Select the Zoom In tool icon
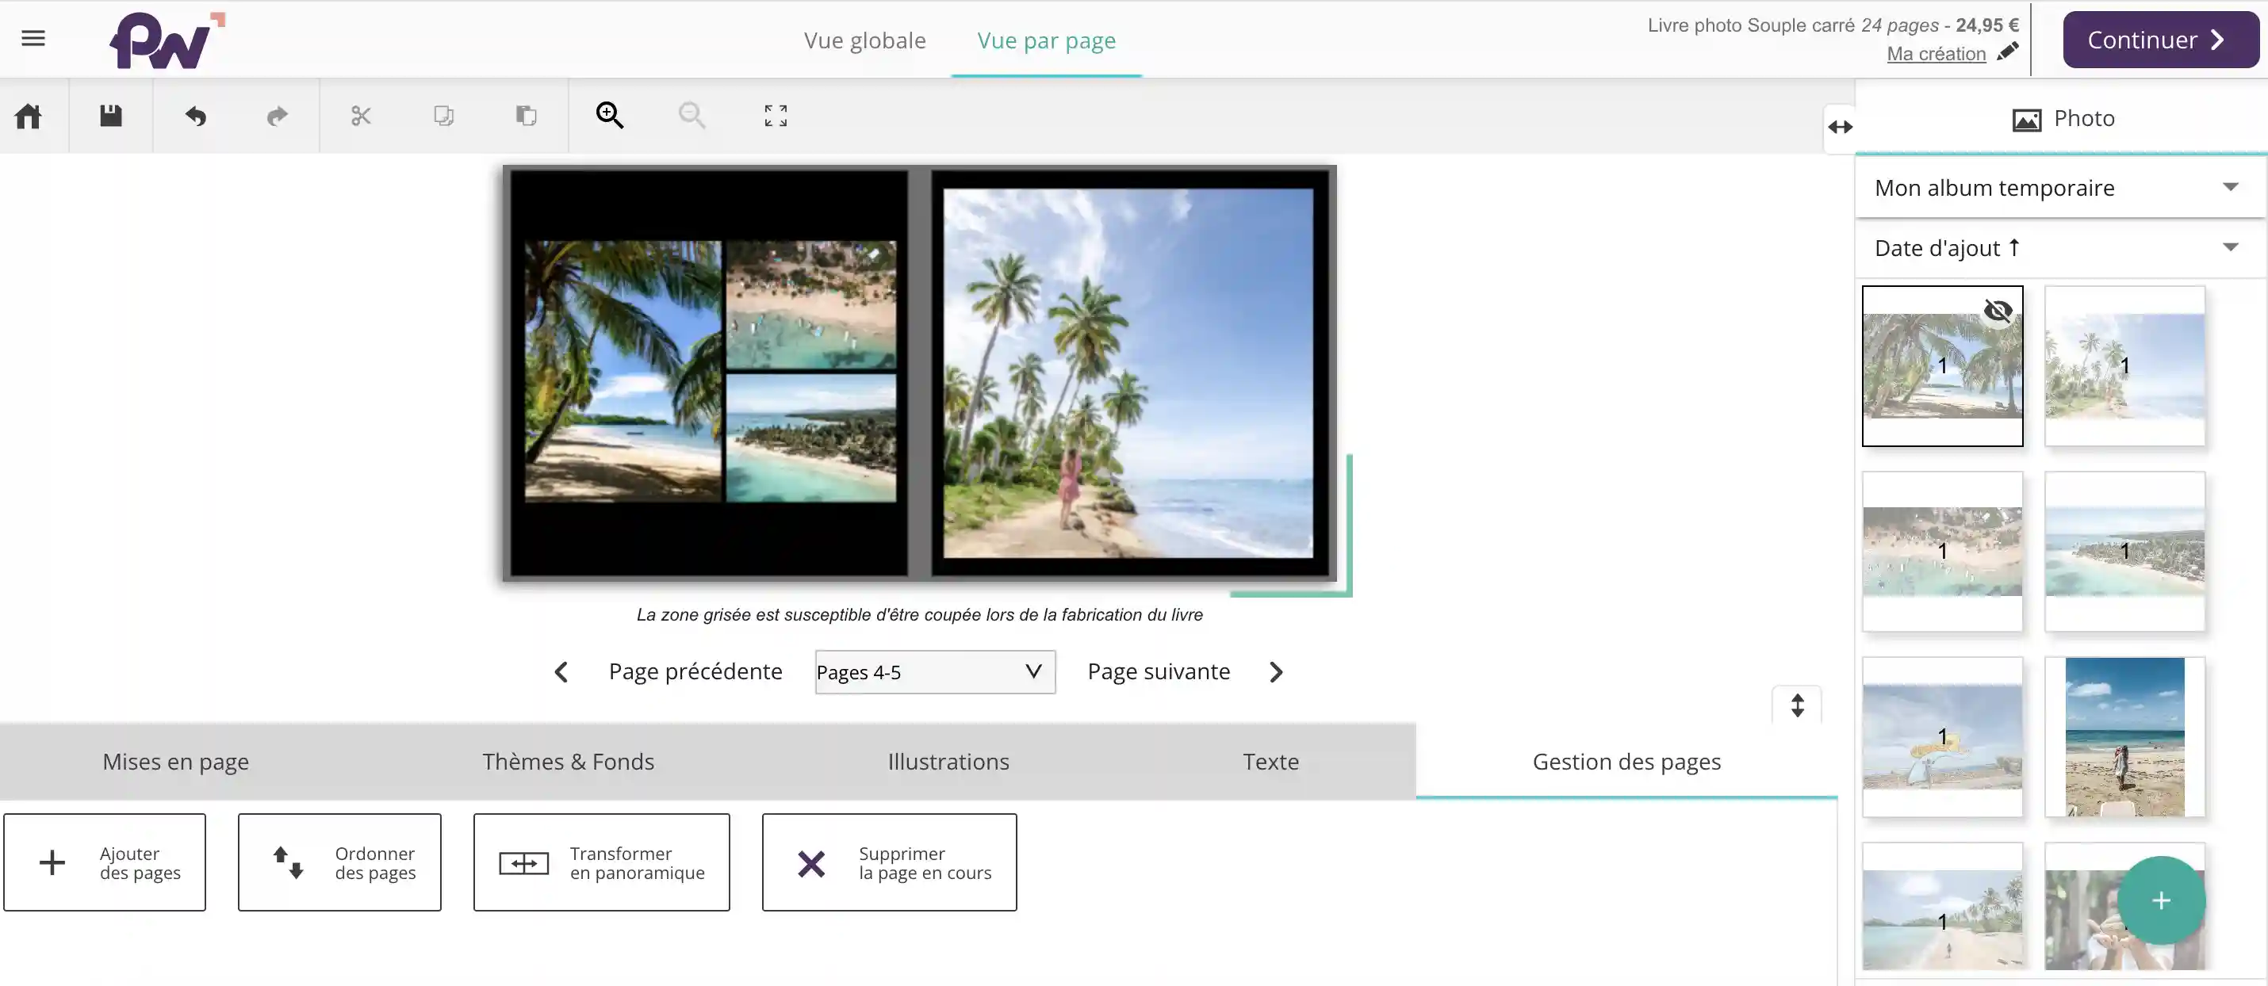The height and width of the screenshot is (986, 2268). pos(609,114)
